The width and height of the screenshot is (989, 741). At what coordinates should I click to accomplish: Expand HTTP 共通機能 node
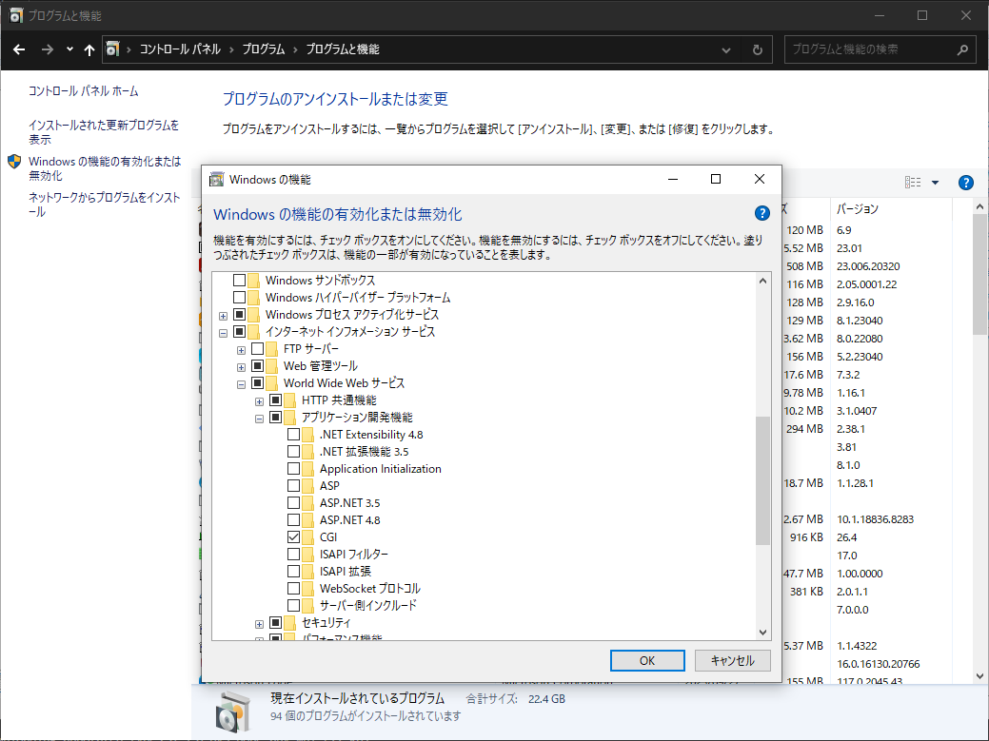pos(258,400)
